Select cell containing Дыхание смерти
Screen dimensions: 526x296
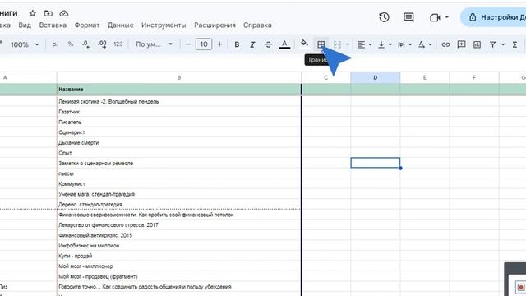click(x=179, y=142)
